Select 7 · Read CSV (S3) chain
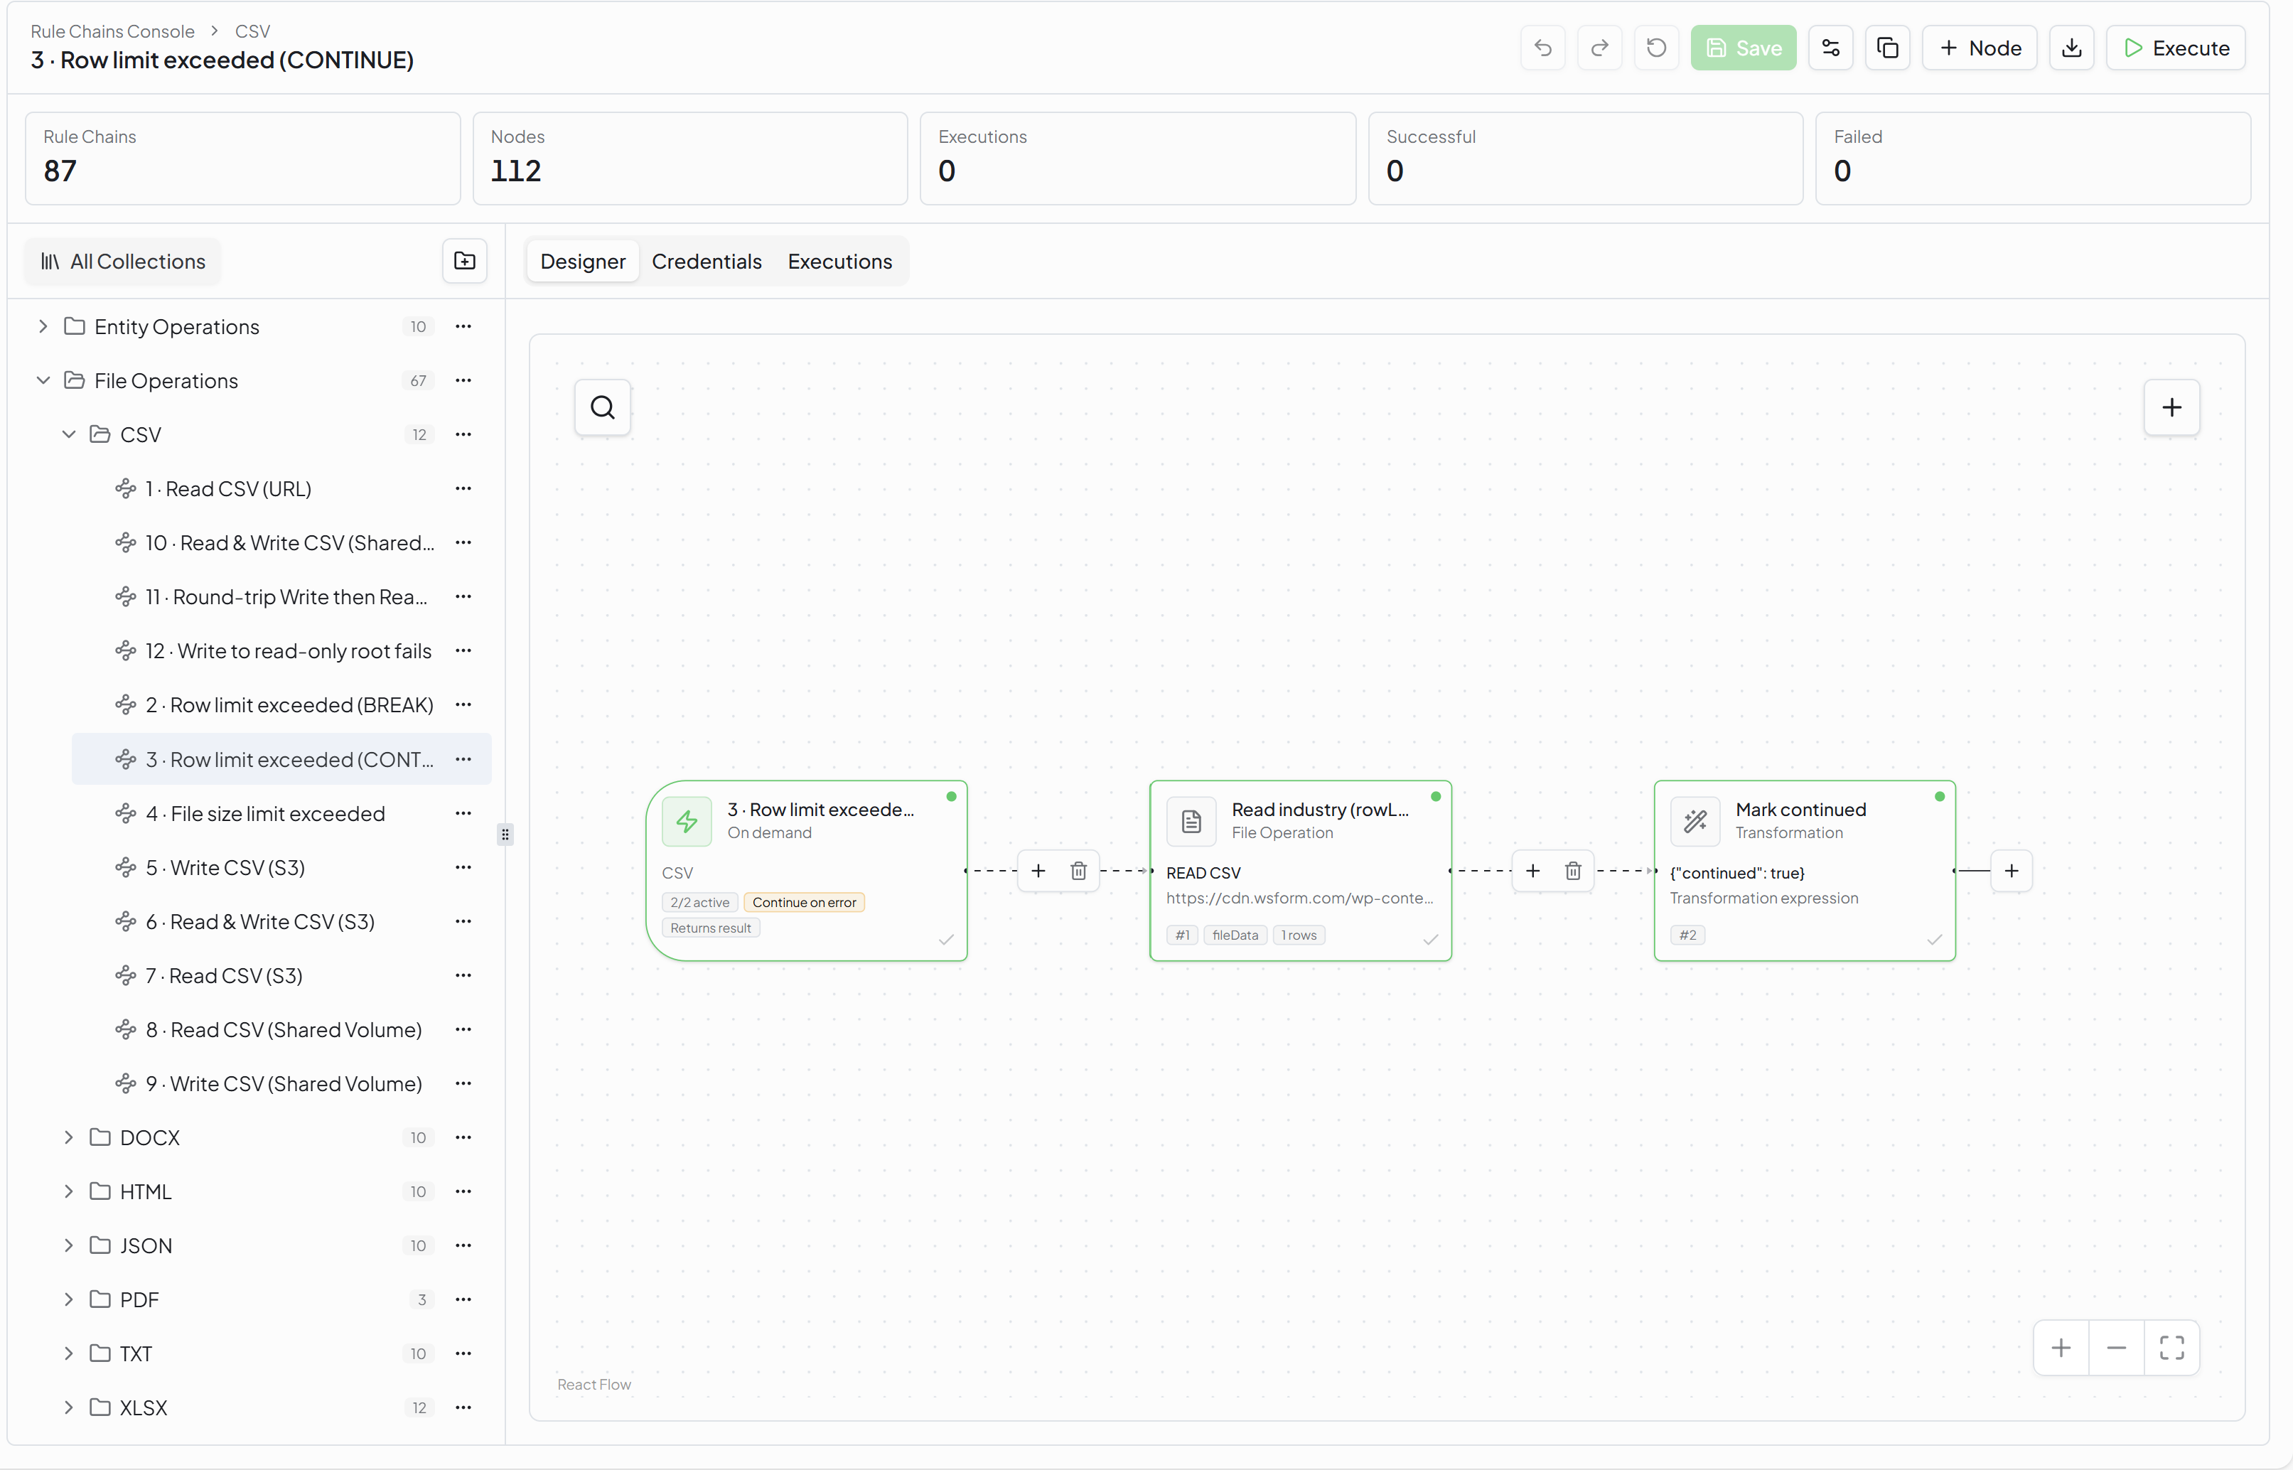2293x1470 pixels. pyautogui.click(x=281, y=975)
